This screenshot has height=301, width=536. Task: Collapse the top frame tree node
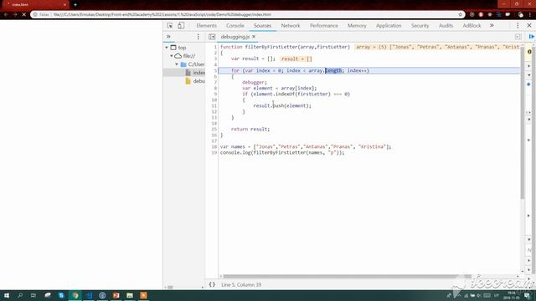[167, 48]
